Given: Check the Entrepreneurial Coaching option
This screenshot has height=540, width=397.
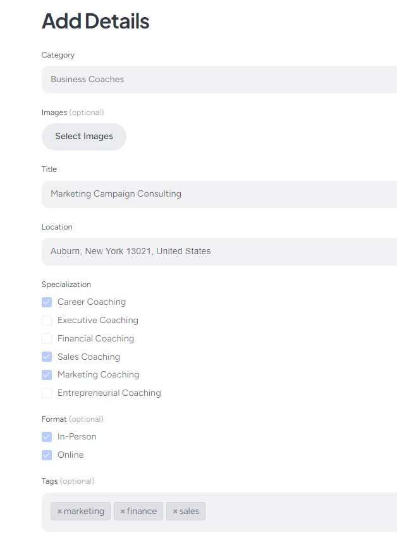Looking at the screenshot, I should pos(47,393).
